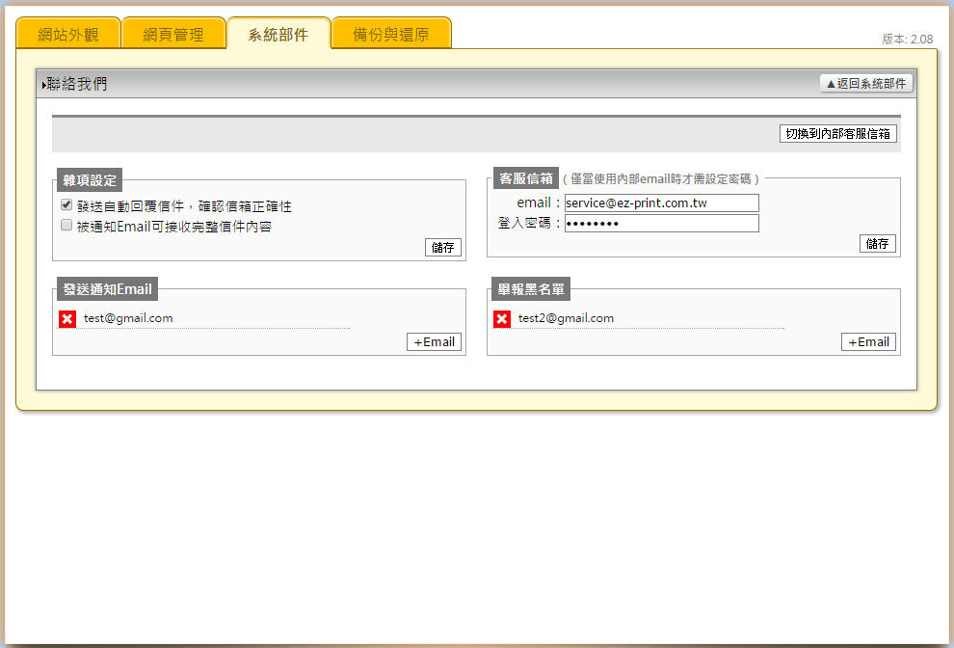Screen dimensions: 954x648
Task: Delete test@gmail.com with red X icon
Action: click(x=67, y=319)
